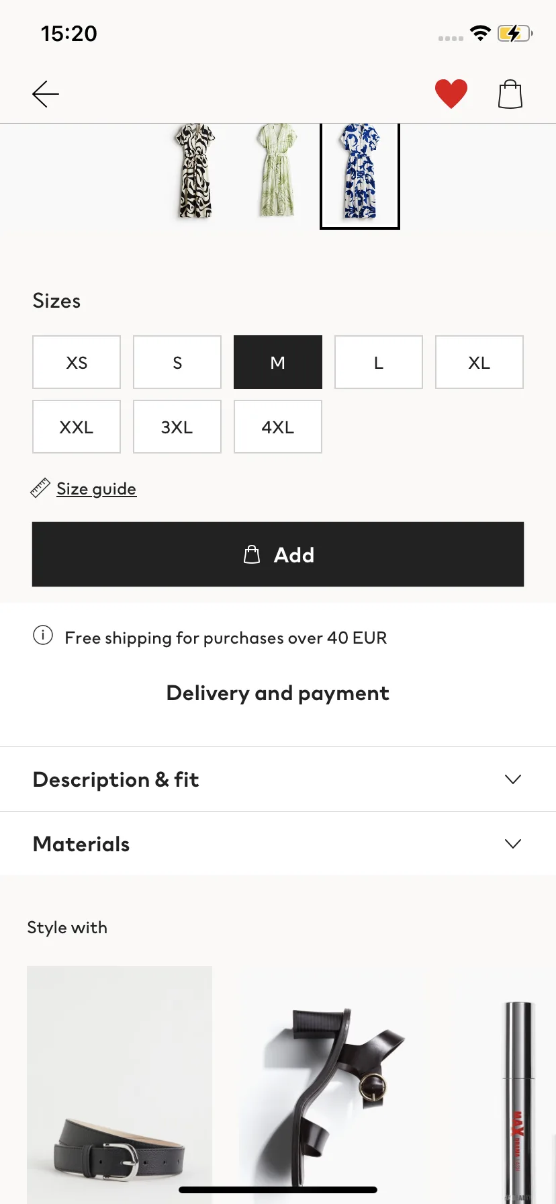This screenshot has width=556, height=1204.
Task: Open the shopping bag icon
Action: pyautogui.click(x=510, y=94)
